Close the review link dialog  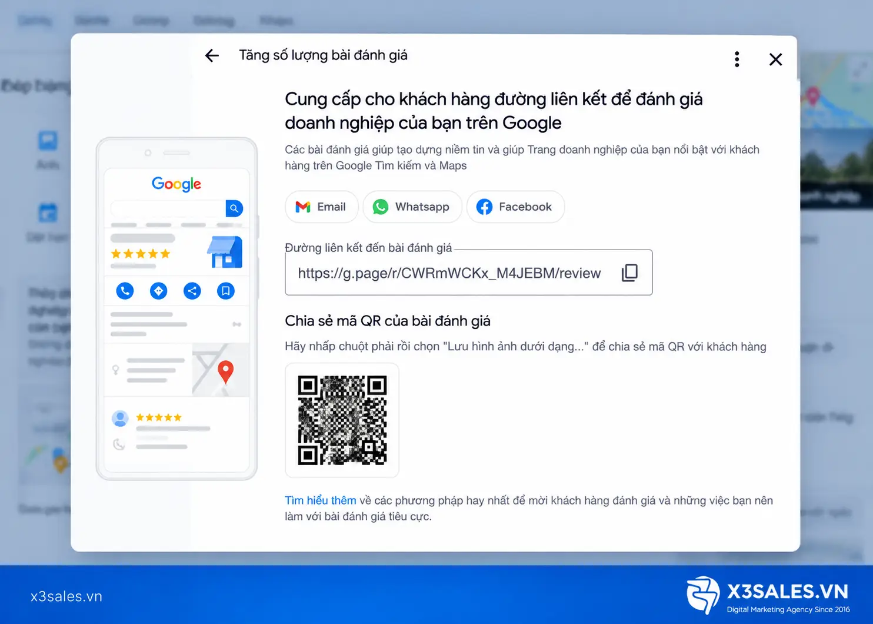[775, 59]
